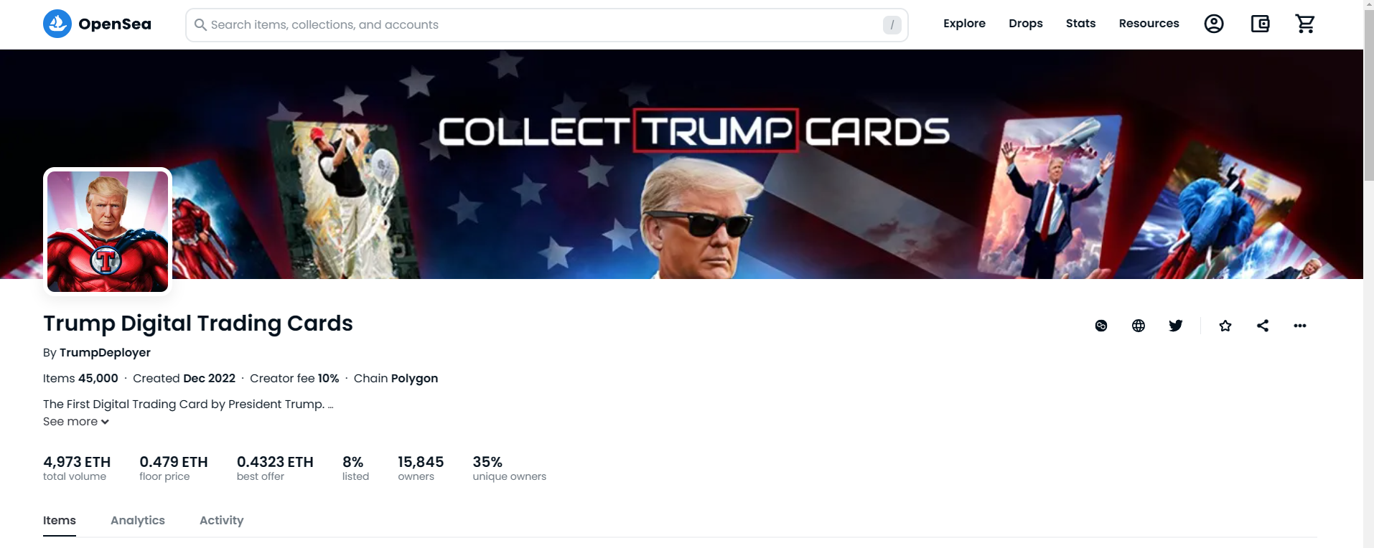Open the OpenSea logo home link

[97, 24]
